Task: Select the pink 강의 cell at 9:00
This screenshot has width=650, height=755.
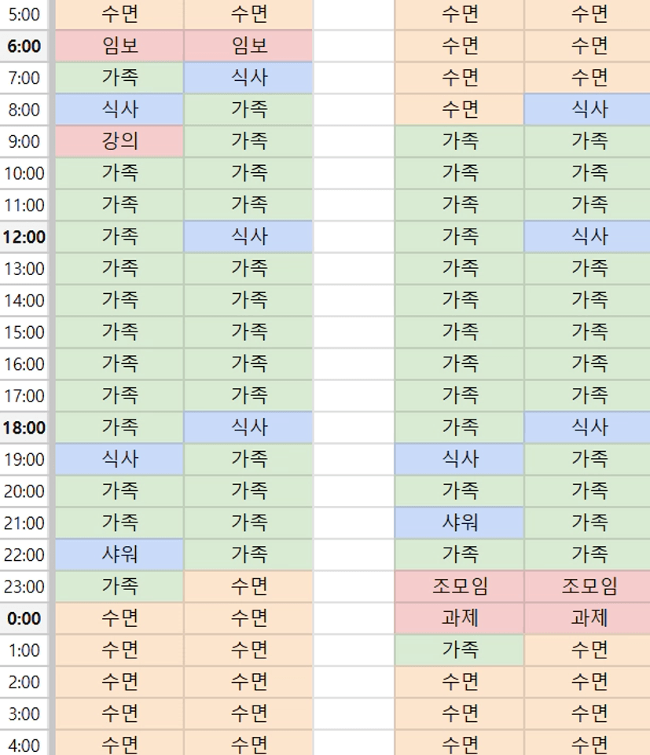Action: point(119,141)
